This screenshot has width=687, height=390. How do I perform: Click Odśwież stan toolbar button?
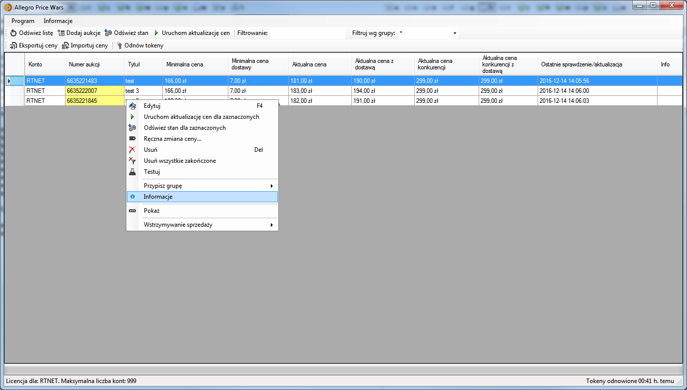coord(127,33)
